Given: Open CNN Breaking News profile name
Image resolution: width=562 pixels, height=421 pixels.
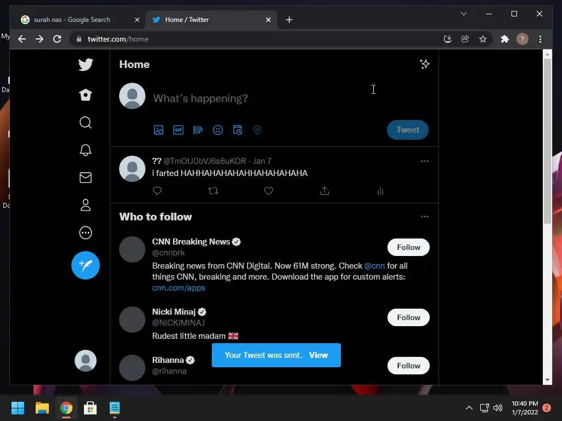Looking at the screenshot, I should pos(191,242).
